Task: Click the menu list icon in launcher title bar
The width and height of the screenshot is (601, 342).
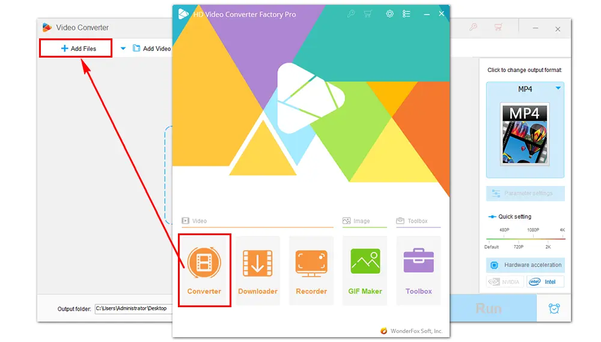Action: [406, 14]
